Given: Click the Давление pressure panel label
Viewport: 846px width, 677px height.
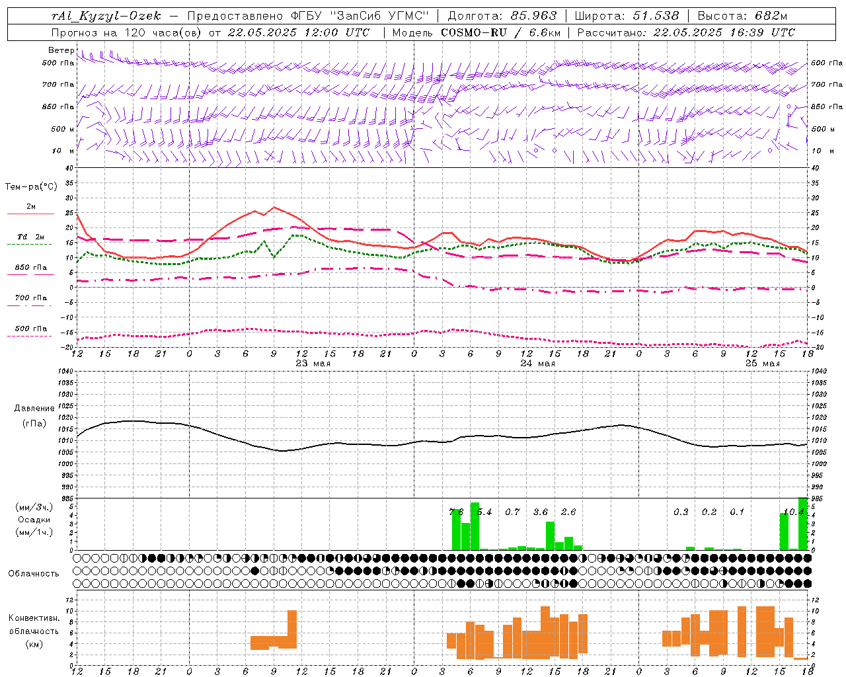Looking at the screenshot, I should tap(34, 409).
